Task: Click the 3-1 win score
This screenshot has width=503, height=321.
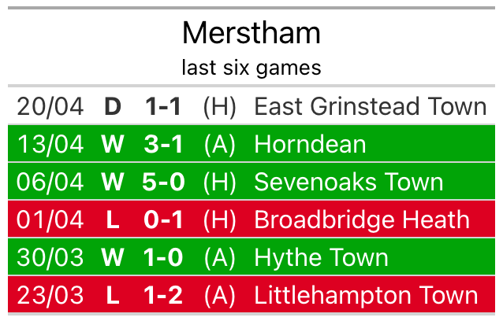Action: pyautogui.click(x=164, y=144)
